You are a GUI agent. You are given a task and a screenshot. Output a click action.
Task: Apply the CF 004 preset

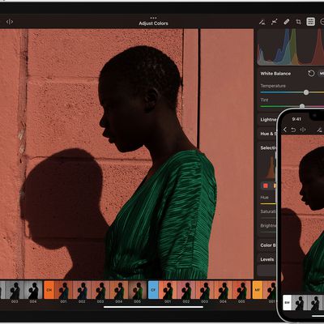click(x=223, y=290)
